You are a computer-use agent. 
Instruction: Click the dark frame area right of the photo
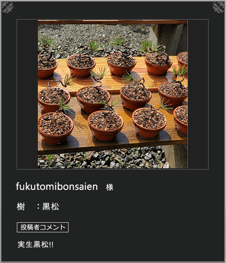click(x=198, y=94)
